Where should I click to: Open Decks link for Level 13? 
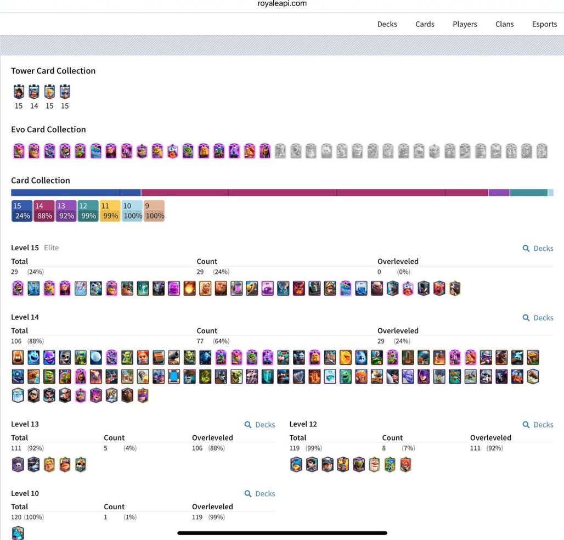260,425
